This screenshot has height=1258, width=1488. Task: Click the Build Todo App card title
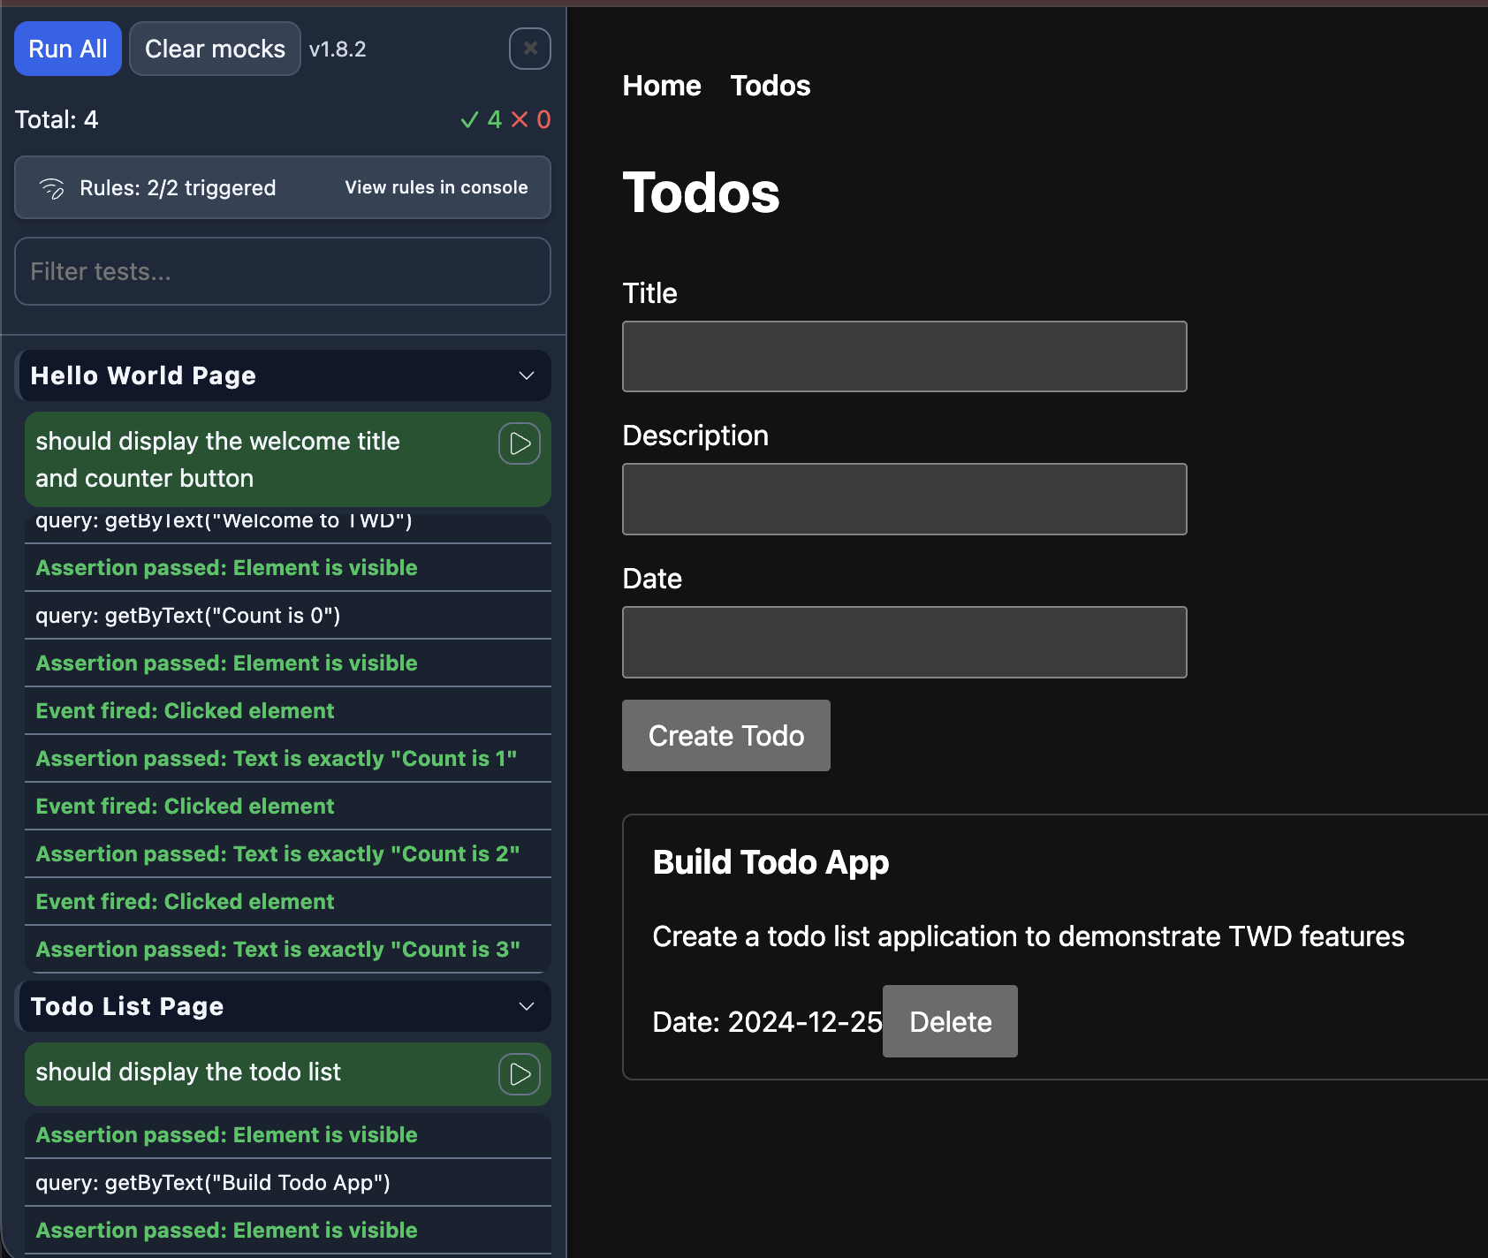pos(771,862)
